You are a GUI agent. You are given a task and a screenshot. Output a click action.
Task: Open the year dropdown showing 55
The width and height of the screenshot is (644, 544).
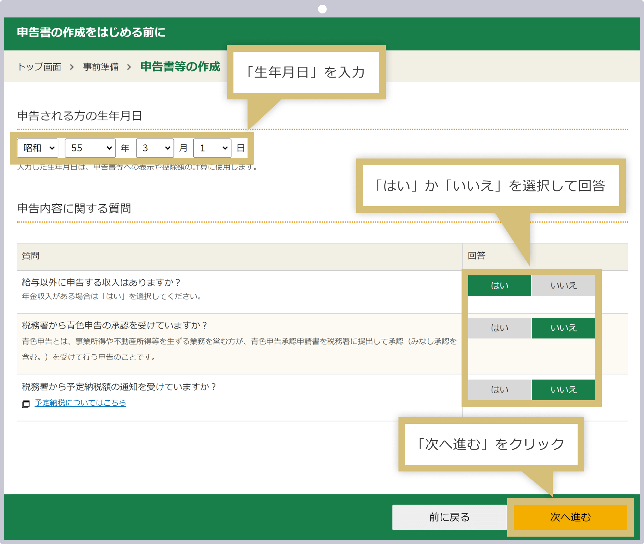point(90,148)
